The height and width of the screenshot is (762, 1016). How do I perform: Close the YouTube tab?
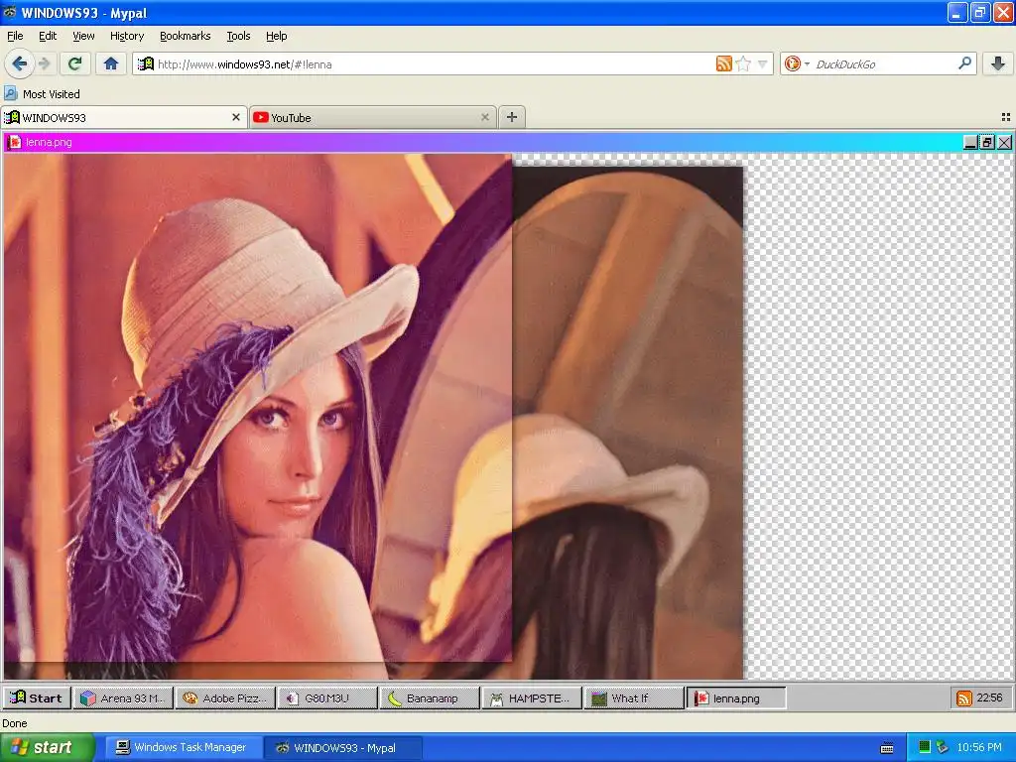(x=484, y=117)
